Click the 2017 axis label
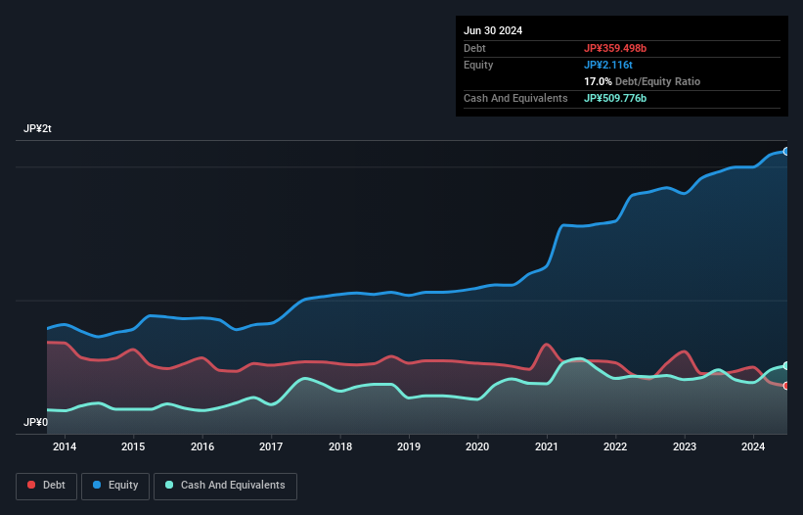Viewport: 803px width, 515px height. coord(271,446)
